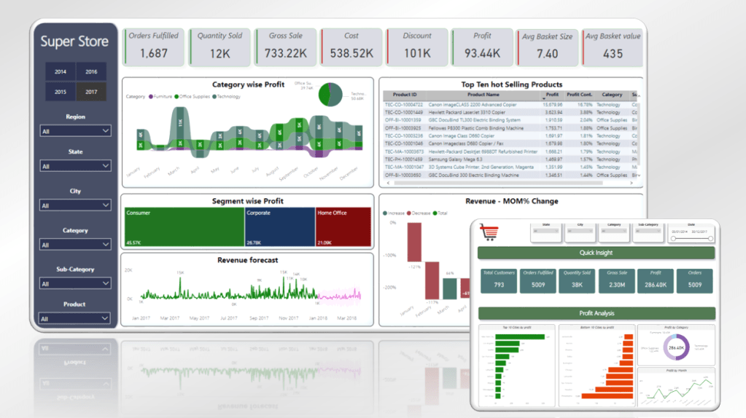Select the Consumer segment block
The image size is (746, 418).
tap(183, 227)
